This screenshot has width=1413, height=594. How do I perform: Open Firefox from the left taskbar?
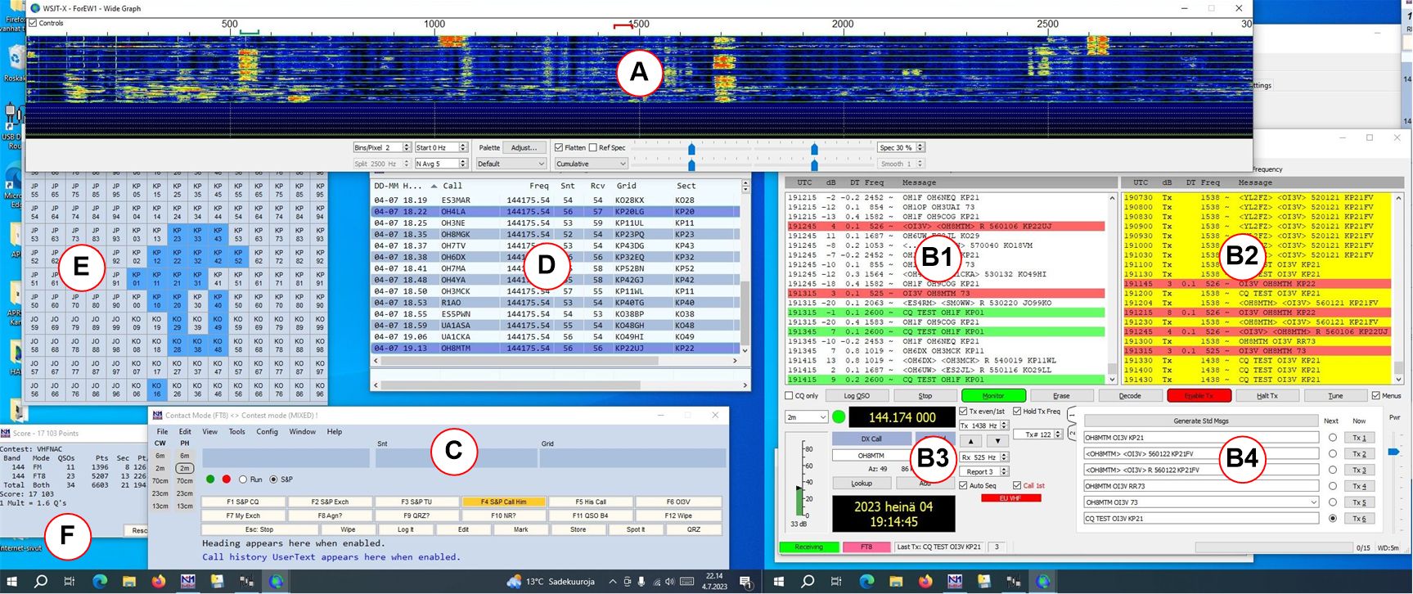click(158, 582)
